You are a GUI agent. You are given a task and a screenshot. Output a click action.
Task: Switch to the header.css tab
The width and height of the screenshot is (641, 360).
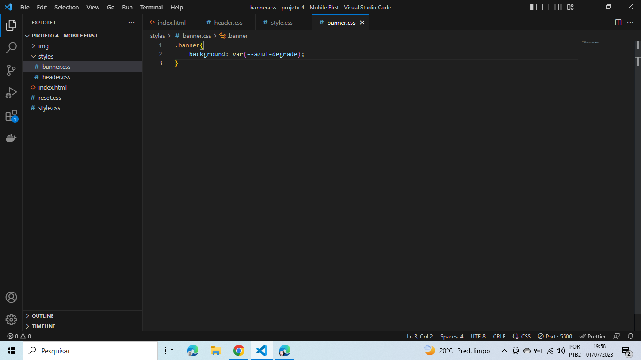(x=228, y=22)
